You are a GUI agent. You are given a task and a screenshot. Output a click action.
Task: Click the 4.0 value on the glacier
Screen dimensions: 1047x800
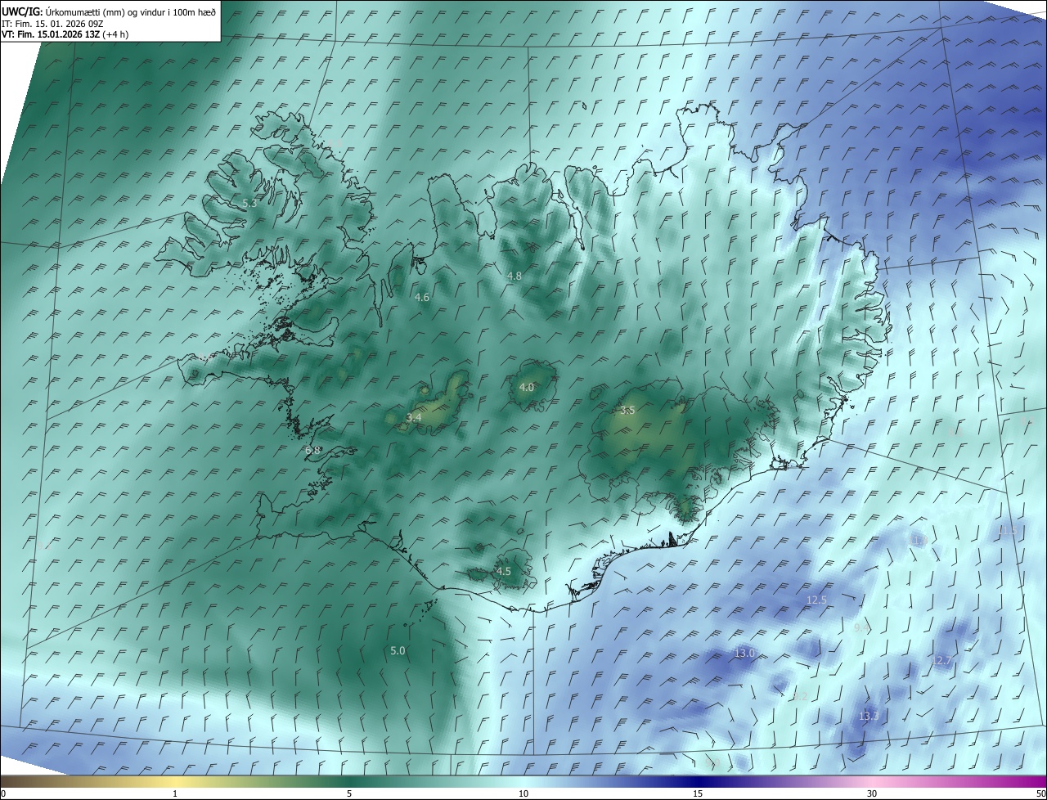[x=527, y=388]
